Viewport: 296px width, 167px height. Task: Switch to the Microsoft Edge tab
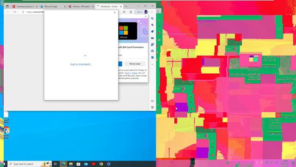[x=53, y=6]
